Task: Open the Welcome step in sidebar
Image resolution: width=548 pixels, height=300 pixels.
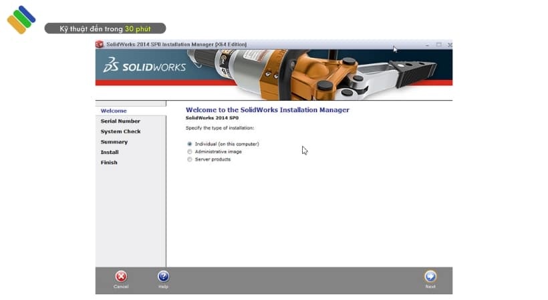Action: (x=114, y=111)
